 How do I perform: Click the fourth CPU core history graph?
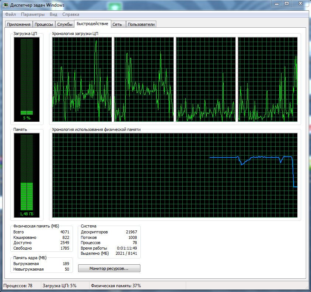(x=268, y=79)
